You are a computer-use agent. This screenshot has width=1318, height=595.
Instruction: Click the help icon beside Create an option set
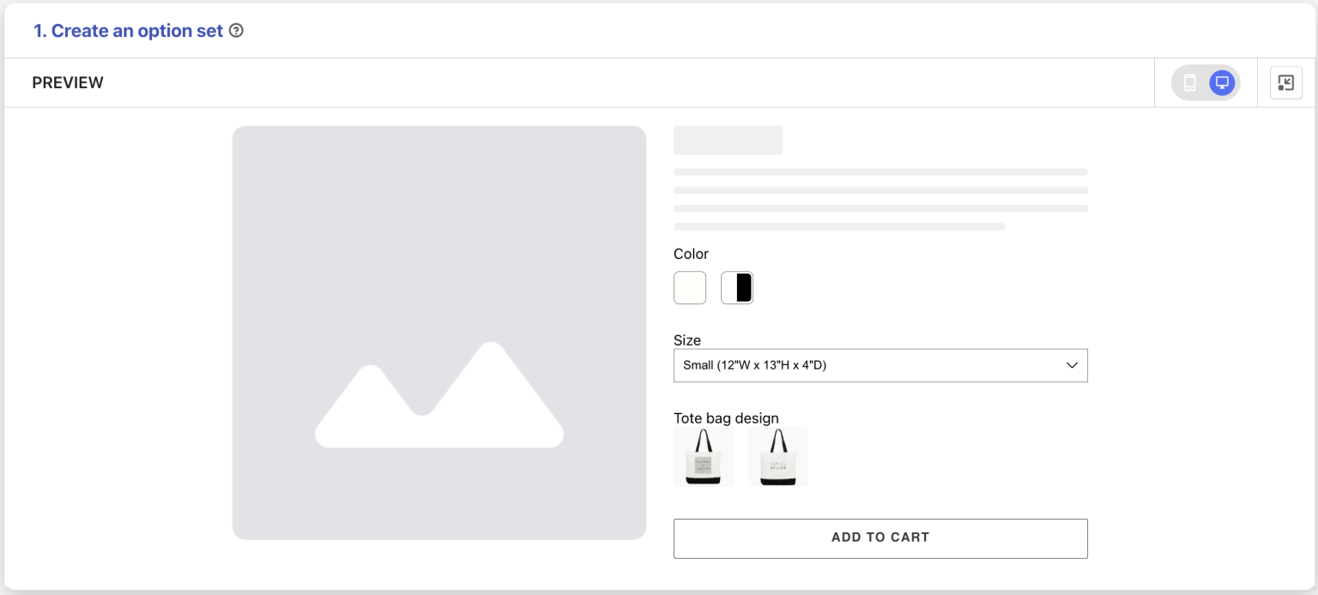237,31
